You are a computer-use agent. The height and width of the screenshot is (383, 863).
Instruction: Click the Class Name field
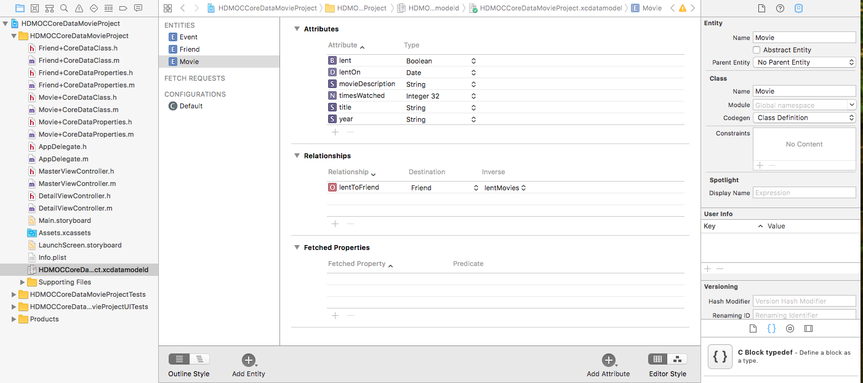click(x=805, y=91)
